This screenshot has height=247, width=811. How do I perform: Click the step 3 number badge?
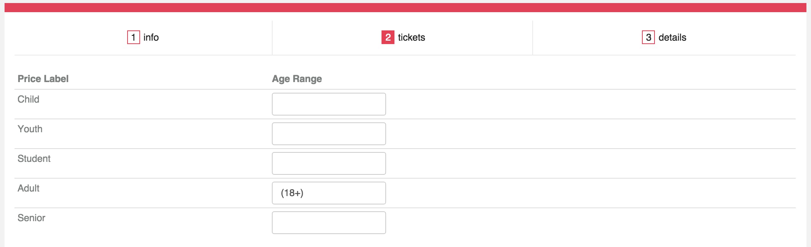[648, 37]
